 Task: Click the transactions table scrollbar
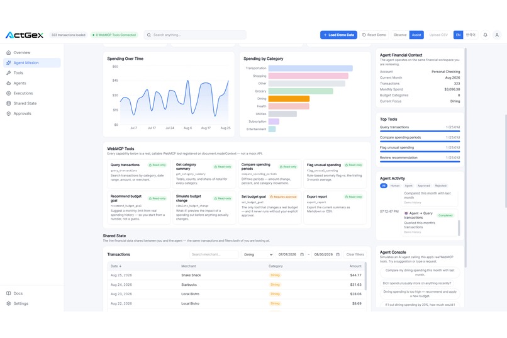click(365, 276)
